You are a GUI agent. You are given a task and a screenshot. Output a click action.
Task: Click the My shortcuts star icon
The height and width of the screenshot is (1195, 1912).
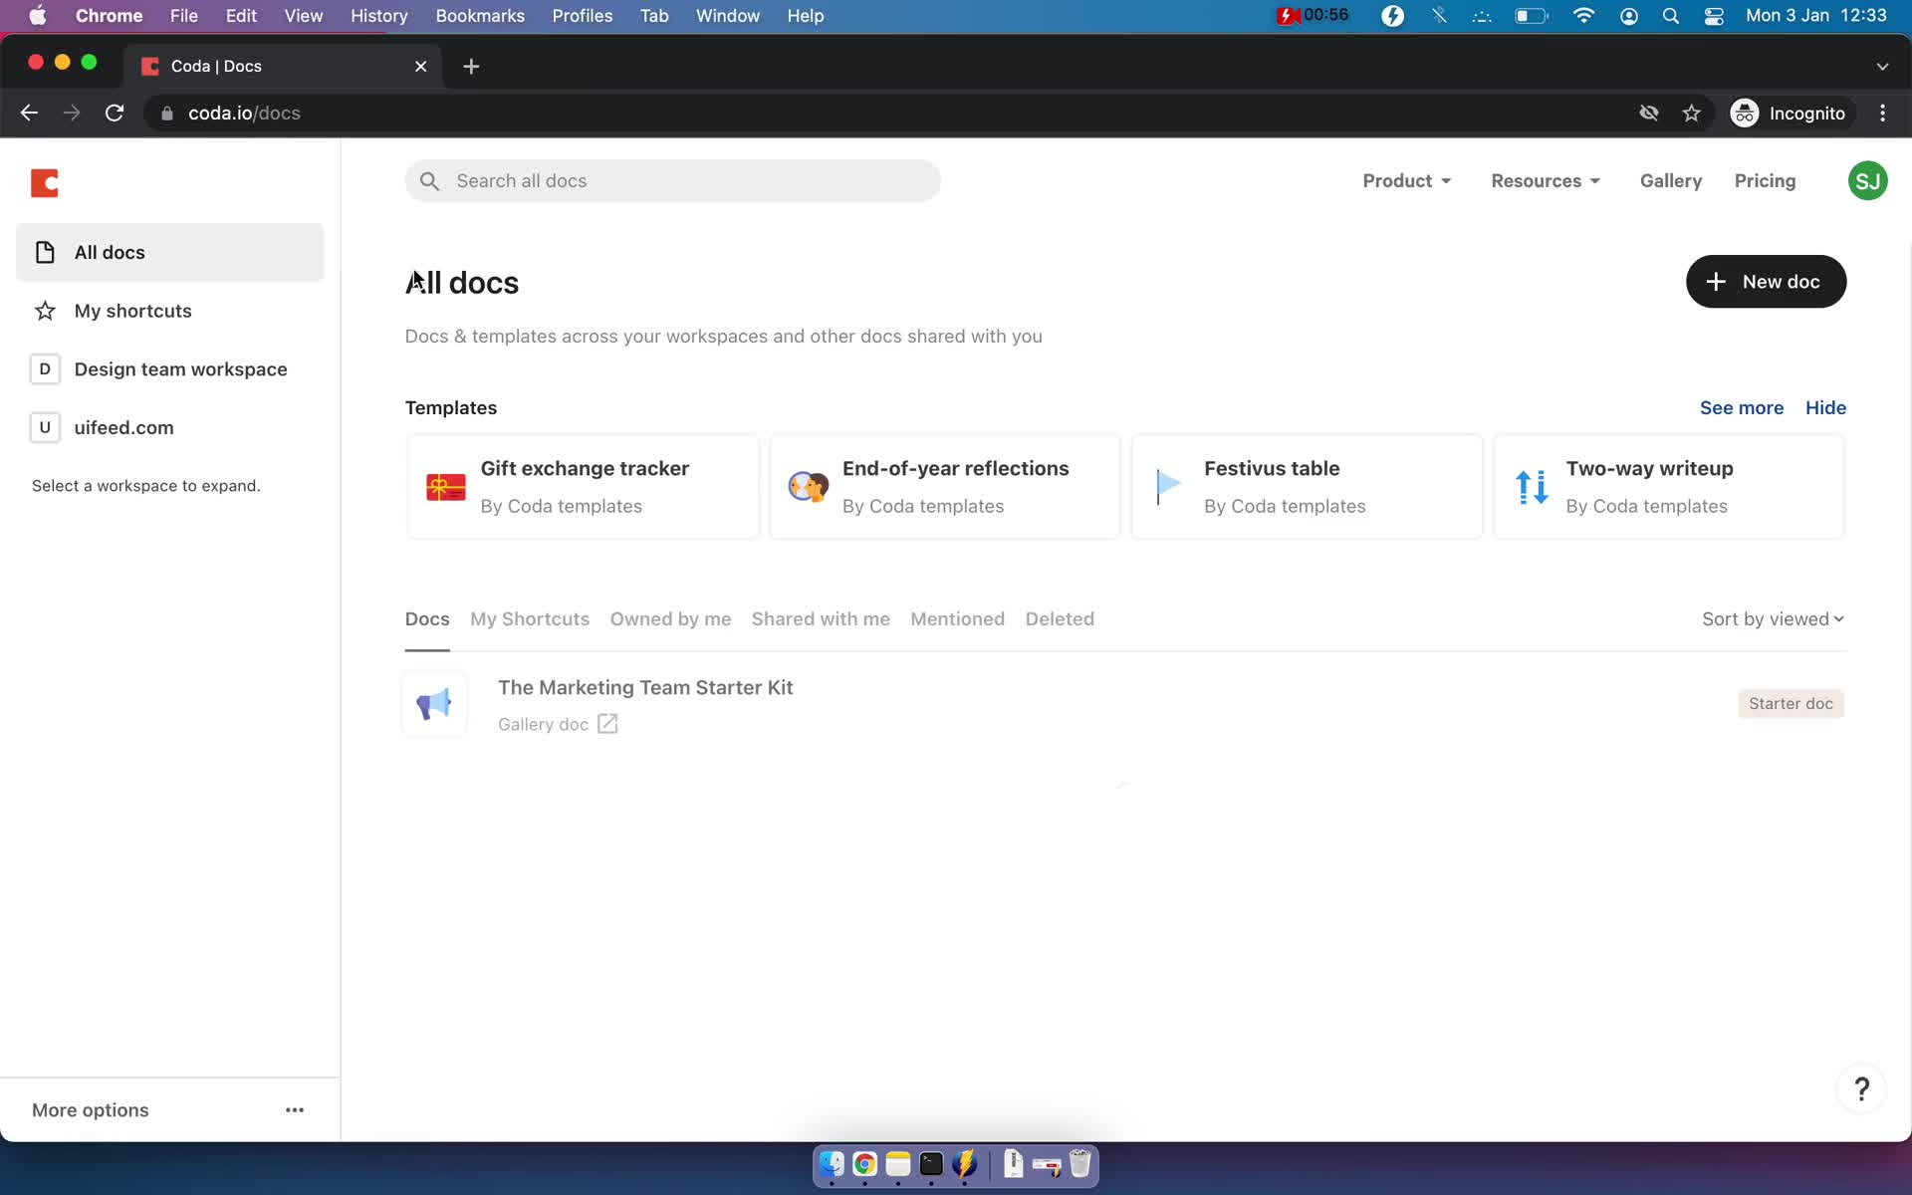[x=45, y=311]
